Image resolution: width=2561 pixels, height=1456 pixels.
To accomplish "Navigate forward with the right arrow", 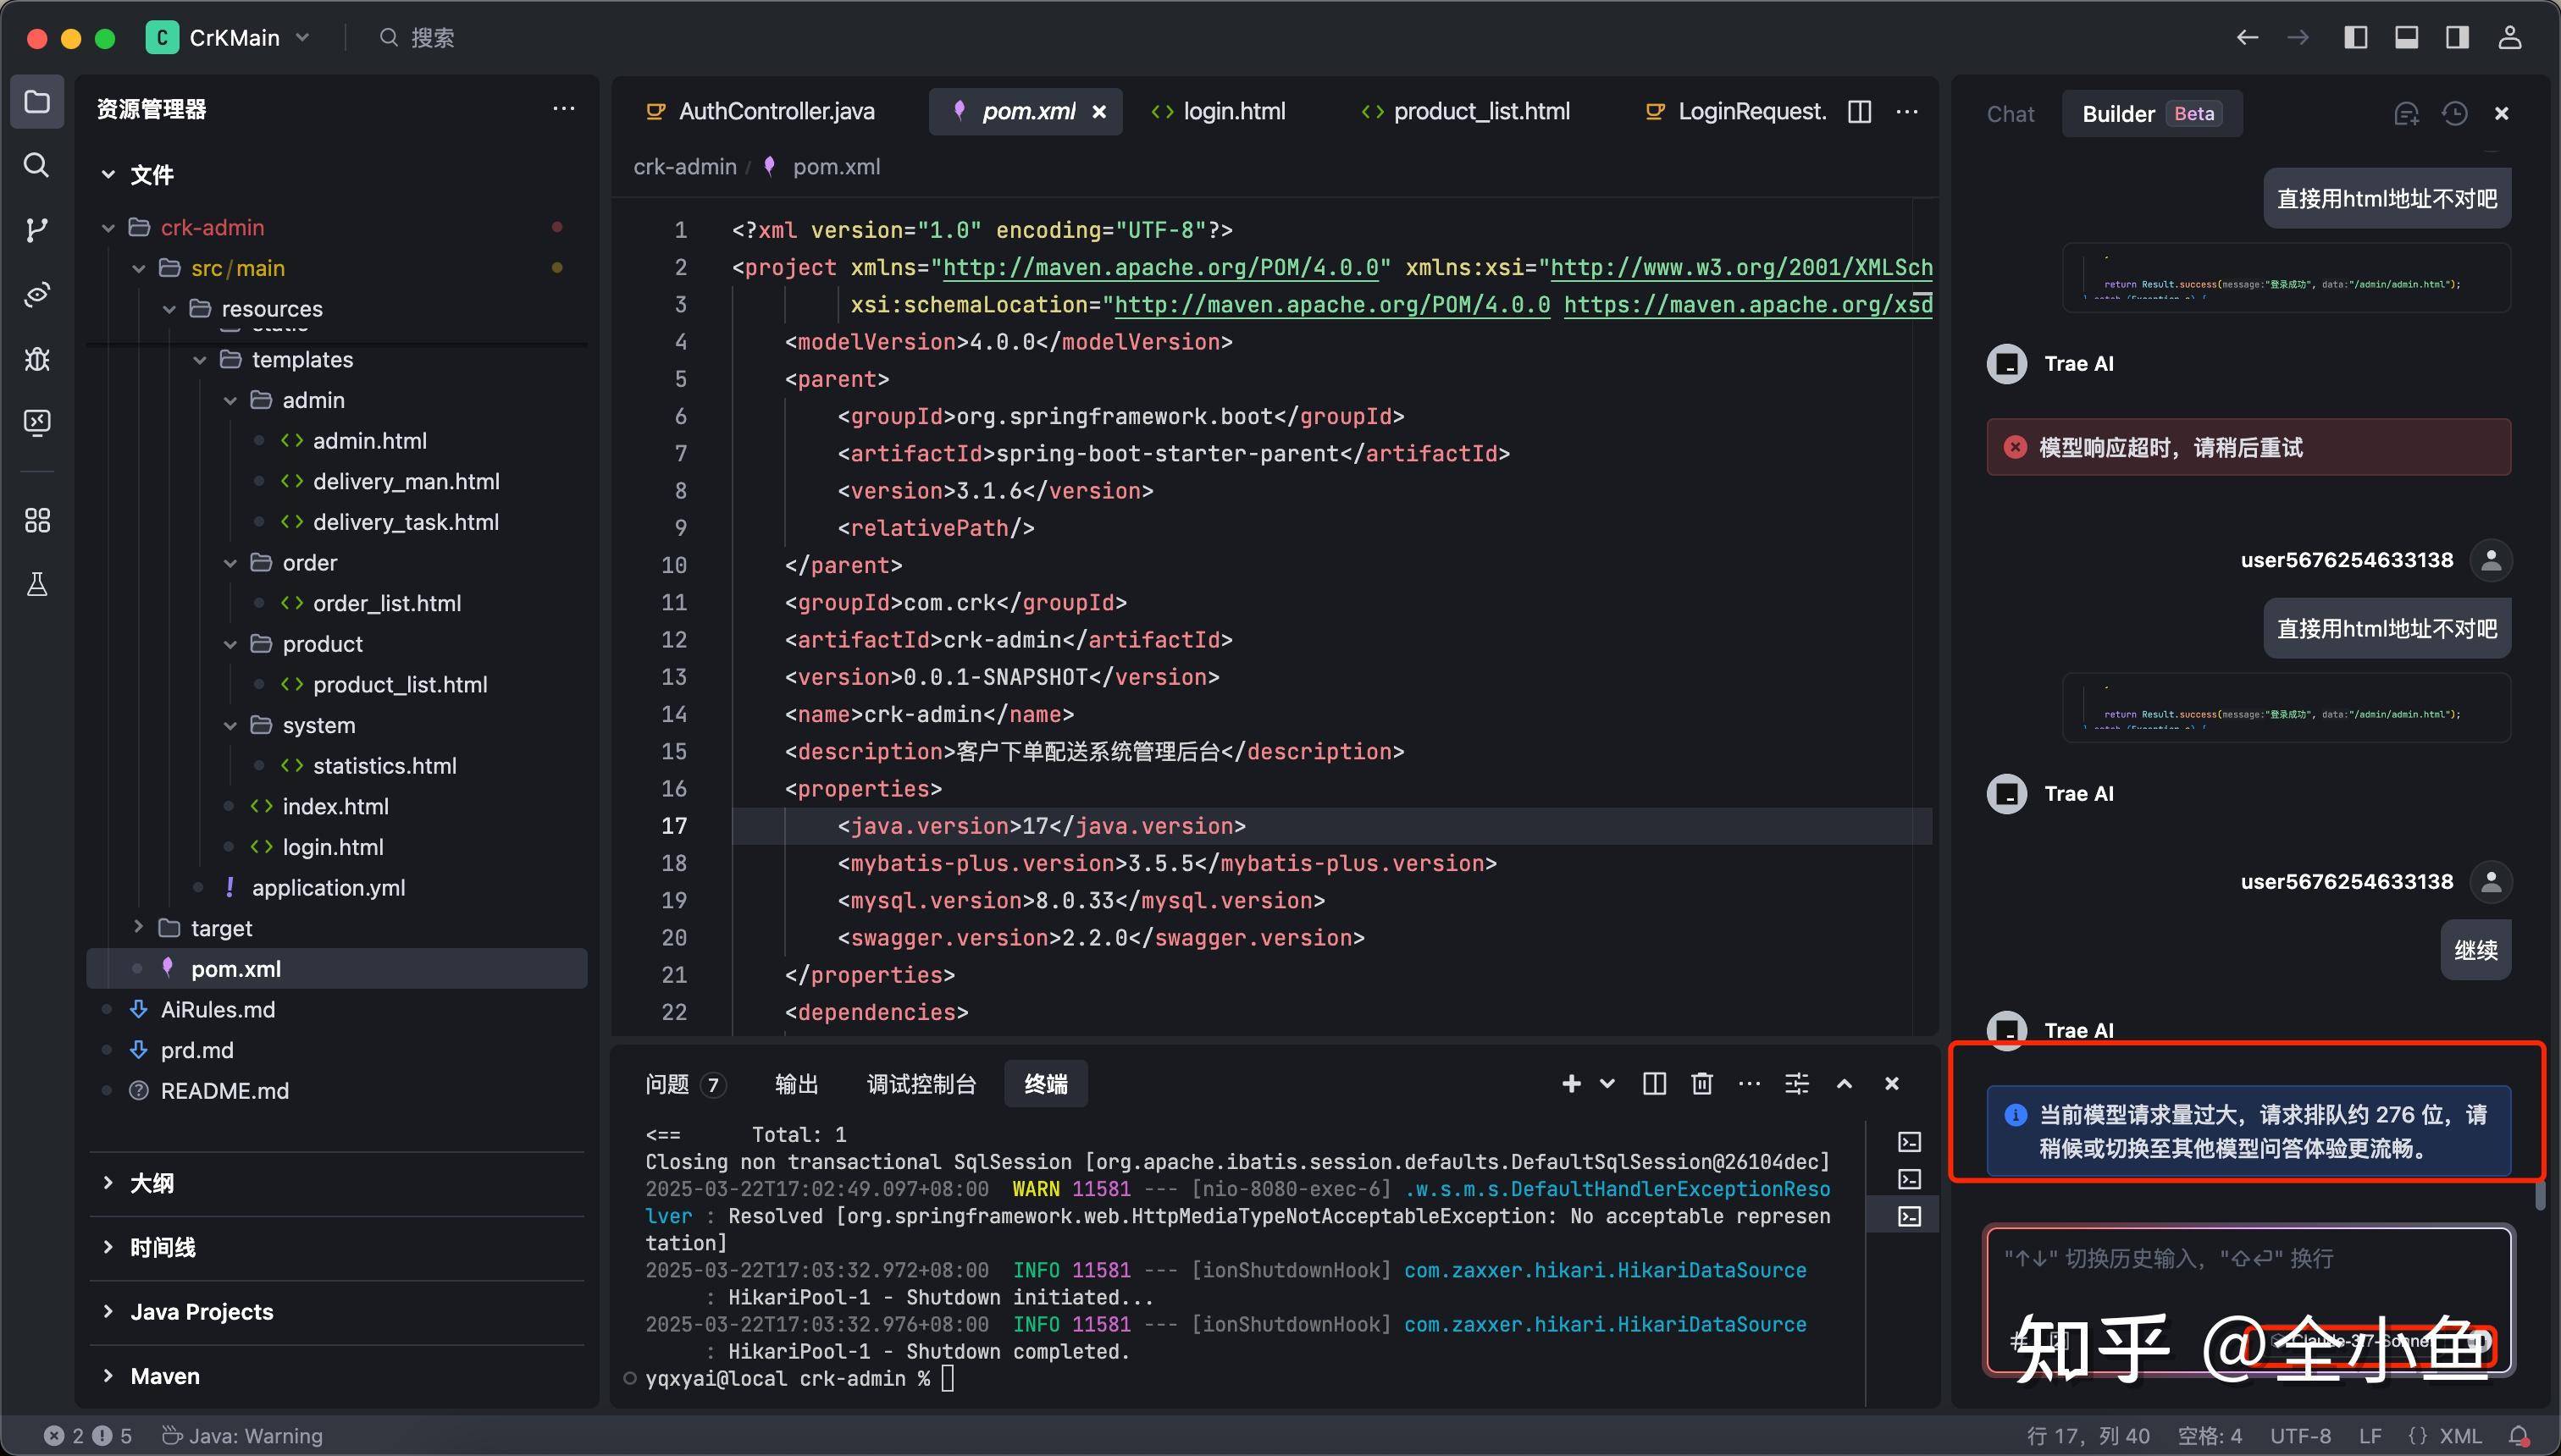I will [2298, 38].
